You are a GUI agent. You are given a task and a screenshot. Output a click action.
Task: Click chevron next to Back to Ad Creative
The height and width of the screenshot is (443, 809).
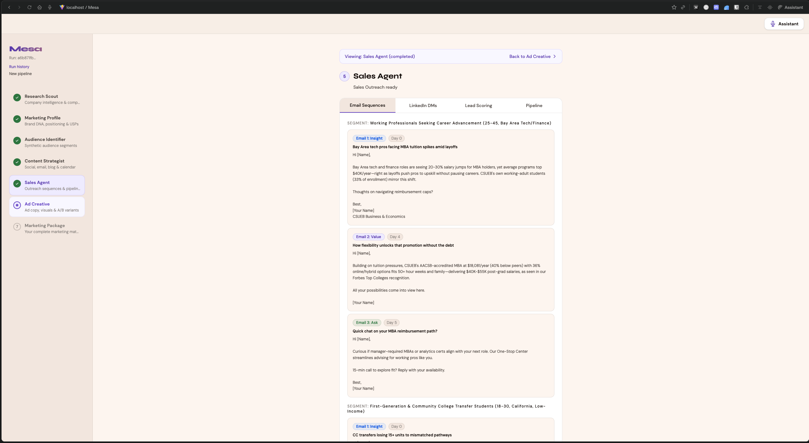[x=554, y=56]
